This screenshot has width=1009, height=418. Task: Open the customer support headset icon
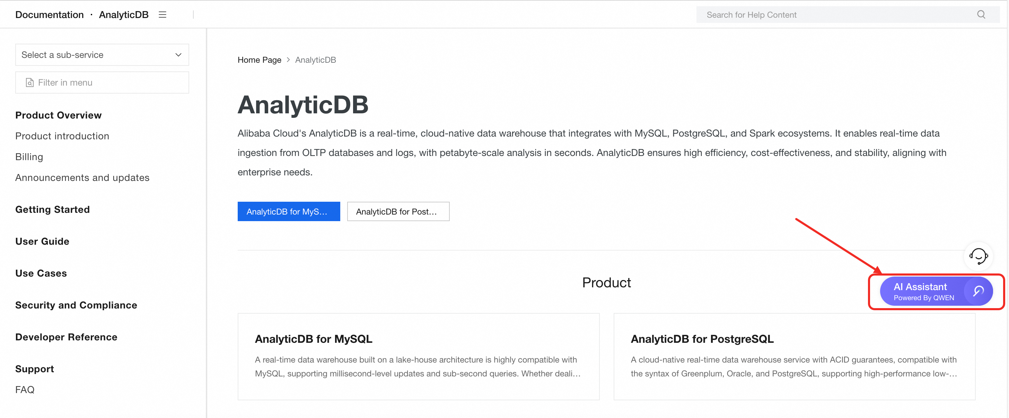978,256
